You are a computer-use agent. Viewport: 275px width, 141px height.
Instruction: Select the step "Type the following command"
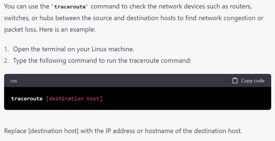pos(102,61)
